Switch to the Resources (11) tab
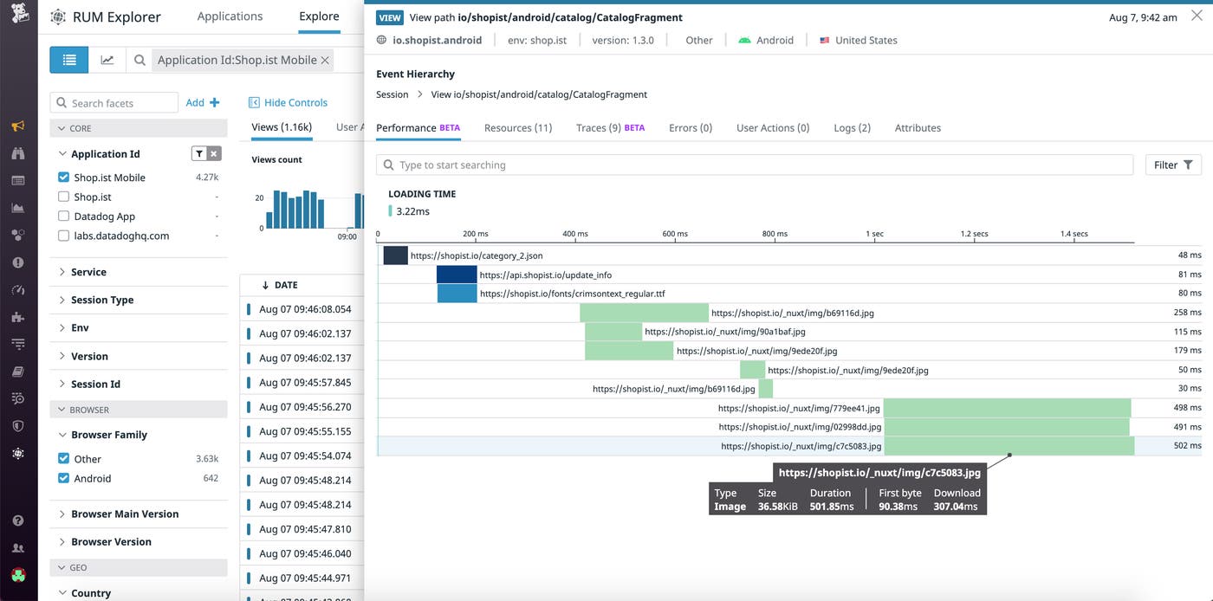 [x=517, y=128]
